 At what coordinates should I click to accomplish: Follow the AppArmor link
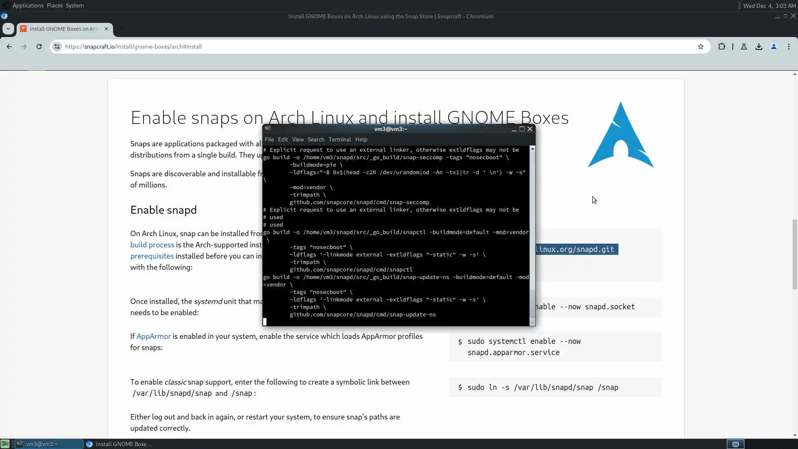[153, 336]
